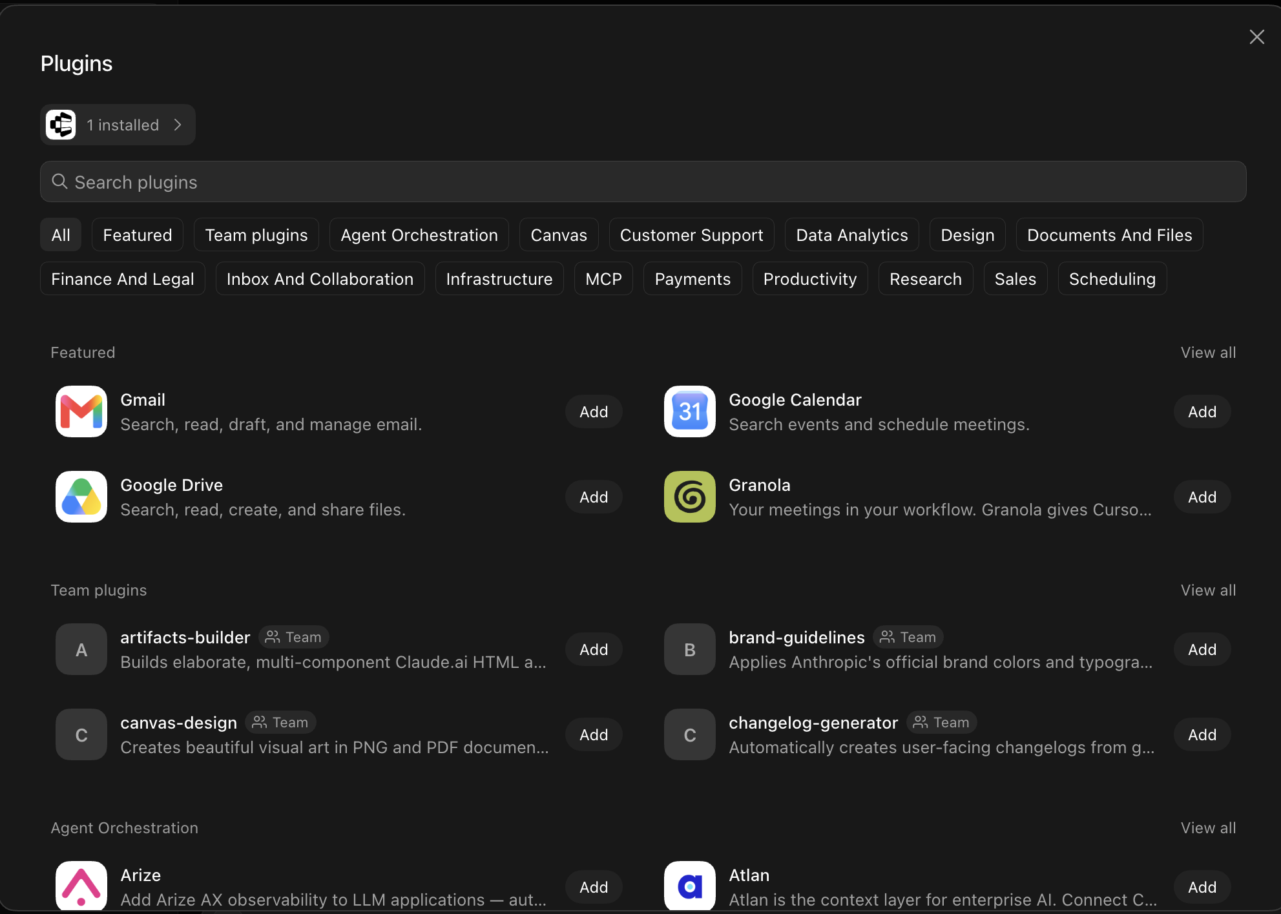The width and height of the screenshot is (1281, 914).
Task: Open the Google Calendar plugin title
Action: [795, 400]
